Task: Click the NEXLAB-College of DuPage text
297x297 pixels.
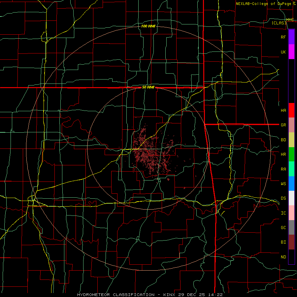Action: point(264,4)
